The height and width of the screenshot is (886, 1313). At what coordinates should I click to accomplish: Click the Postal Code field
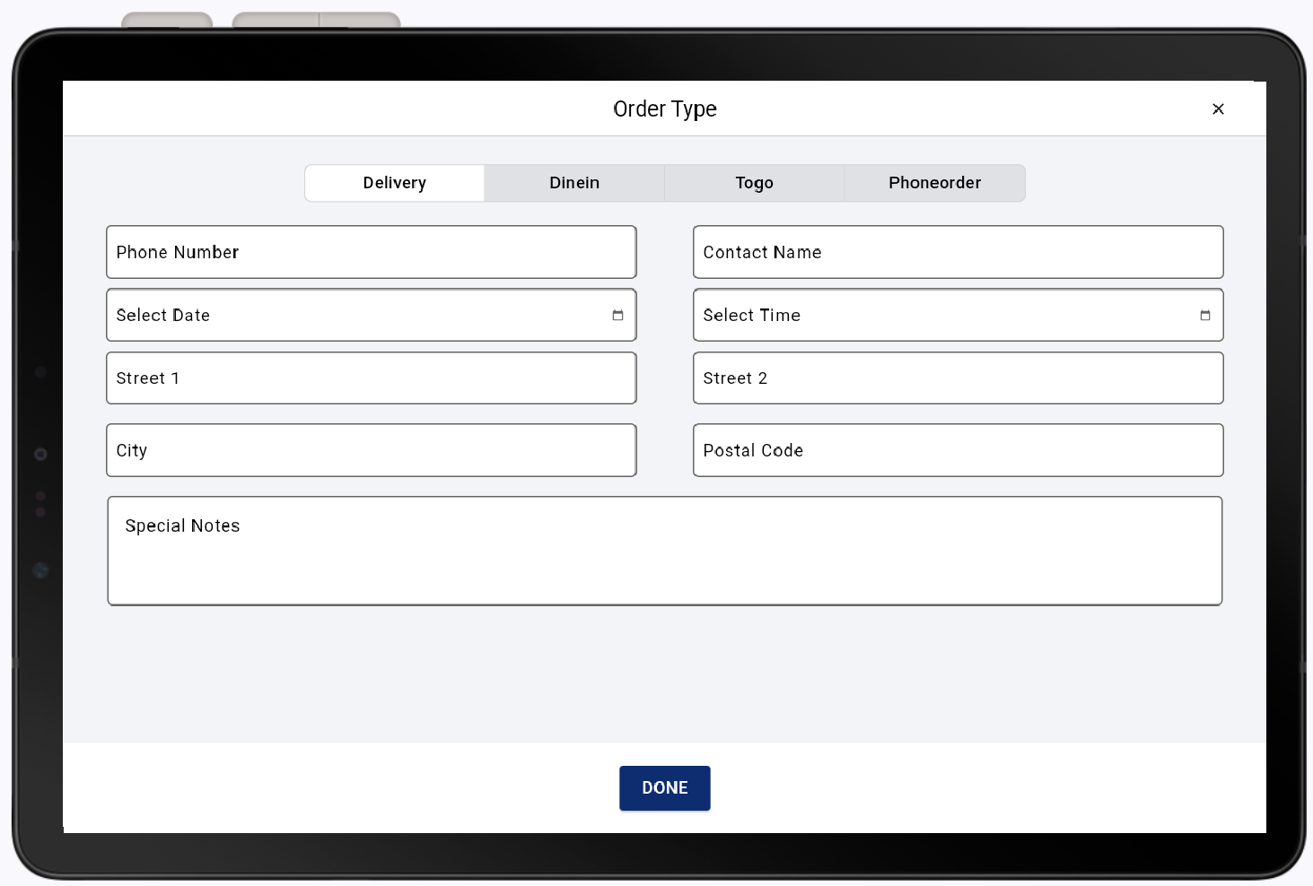958,450
